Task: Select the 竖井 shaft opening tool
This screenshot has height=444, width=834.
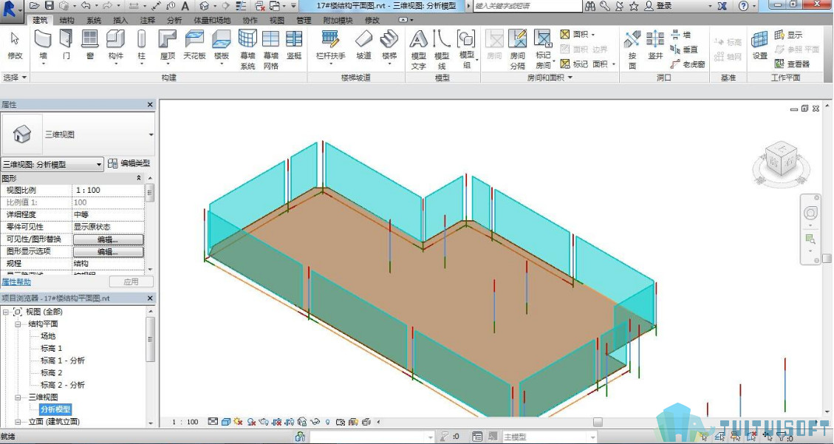Action: (655, 44)
